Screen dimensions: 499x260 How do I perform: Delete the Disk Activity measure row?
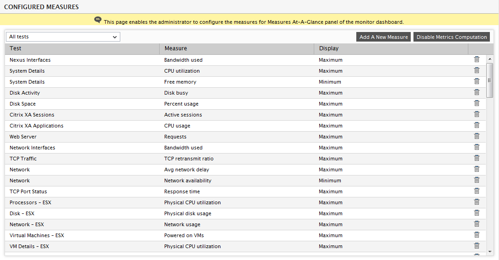[477, 92]
